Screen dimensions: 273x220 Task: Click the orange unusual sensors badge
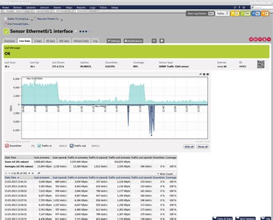tap(265, 13)
